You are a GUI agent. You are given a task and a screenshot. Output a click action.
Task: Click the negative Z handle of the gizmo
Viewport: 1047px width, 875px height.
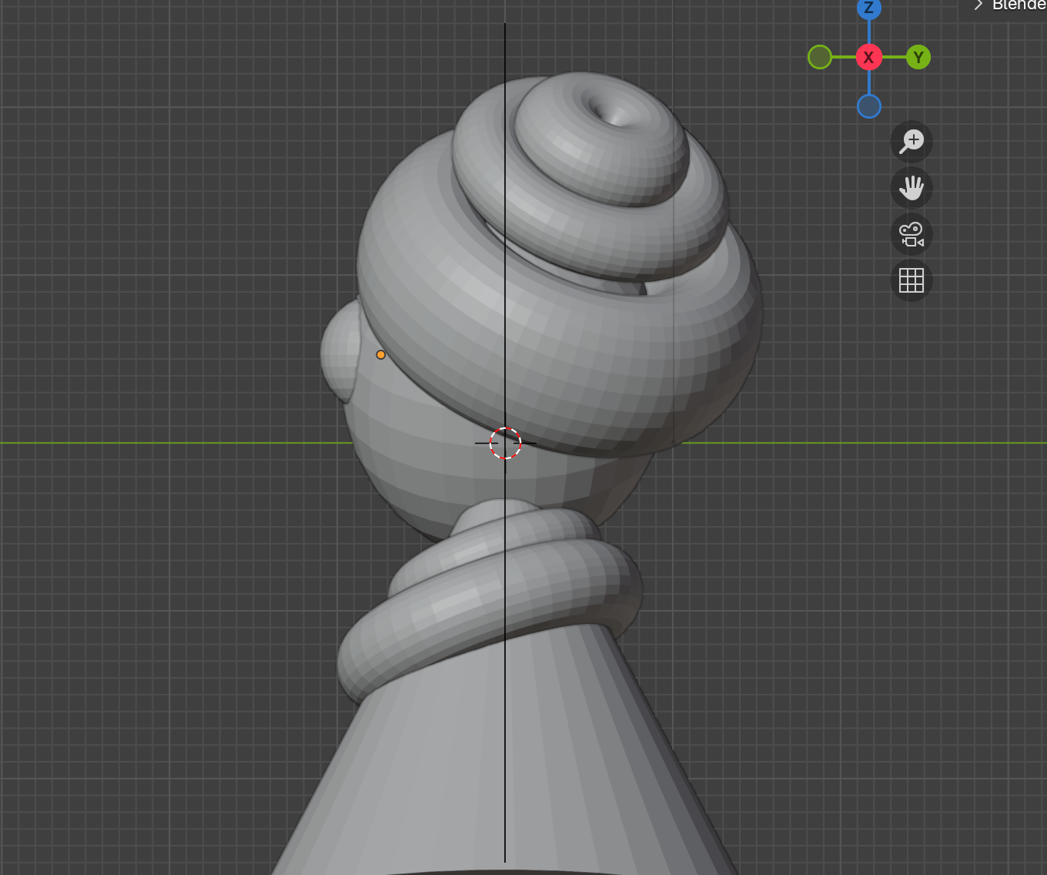868,106
